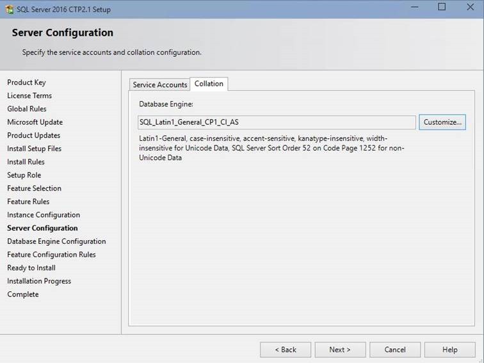This screenshot has width=484, height=363.
Task: Go to the Next setup page
Action: (x=340, y=350)
